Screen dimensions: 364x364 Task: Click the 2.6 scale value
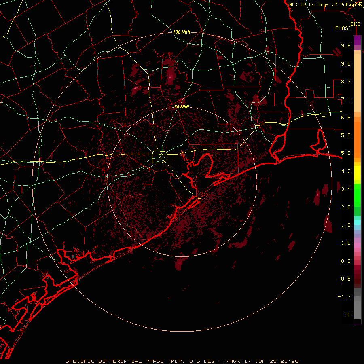point(346,207)
